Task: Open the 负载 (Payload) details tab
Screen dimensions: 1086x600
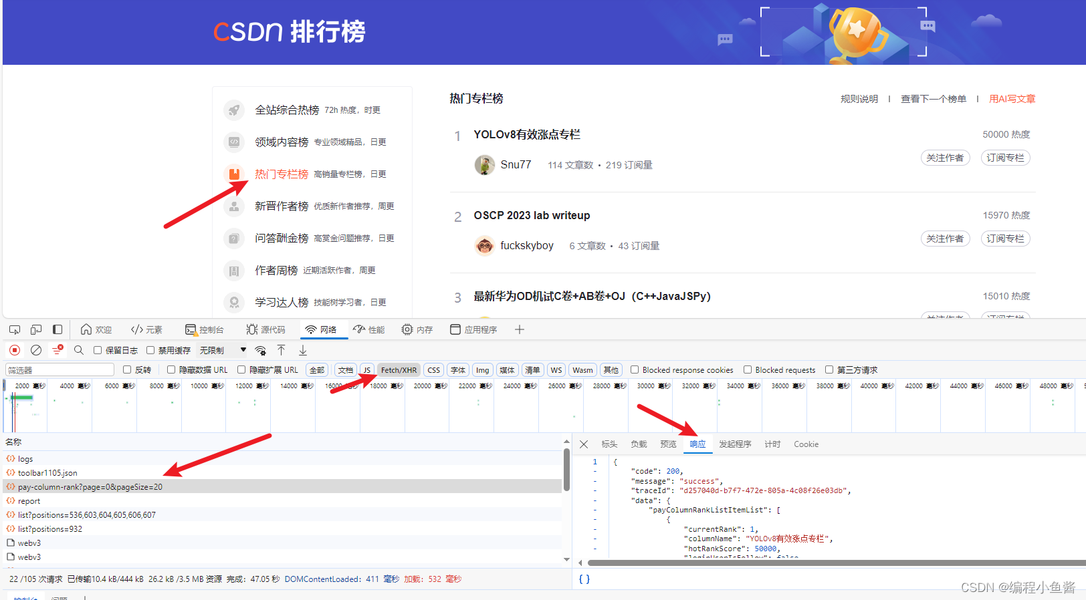Action: 639,444
